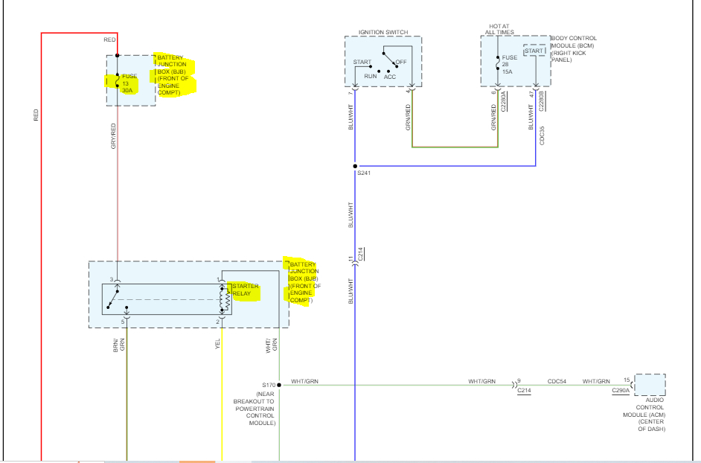
Task: Click the starter relay coil symbol
Action: [x=225, y=298]
